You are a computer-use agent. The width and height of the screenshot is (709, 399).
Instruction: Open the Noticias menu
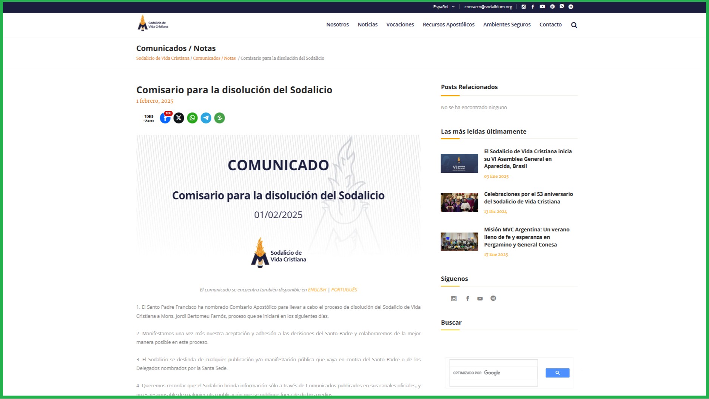(x=368, y=25)
